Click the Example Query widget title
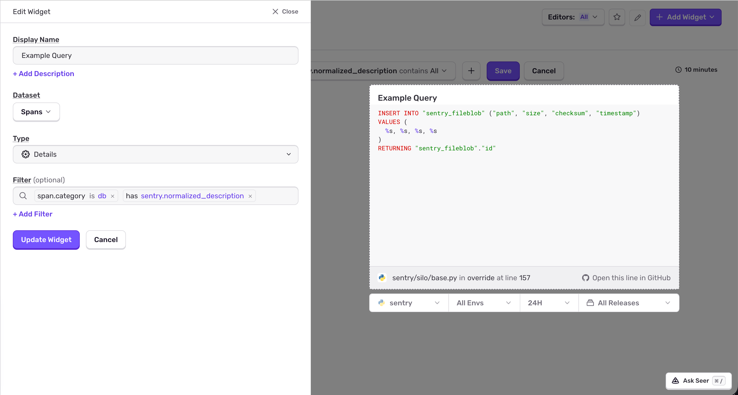This screenshot has width=738, height=395. tap(407, 98)
